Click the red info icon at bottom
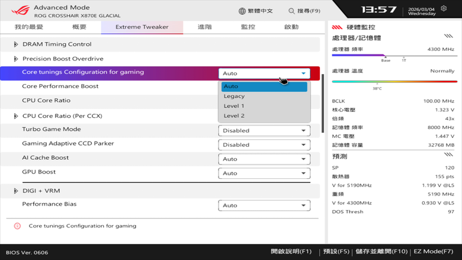The height and width of the screenshot is (260, 462). tap(17, 226)
